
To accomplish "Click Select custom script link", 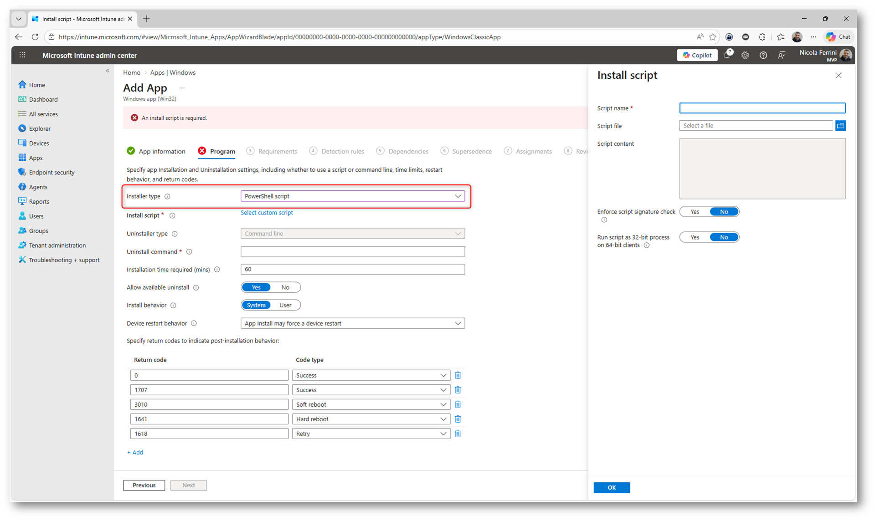I will pyautogui.click(x=267, y=213).
